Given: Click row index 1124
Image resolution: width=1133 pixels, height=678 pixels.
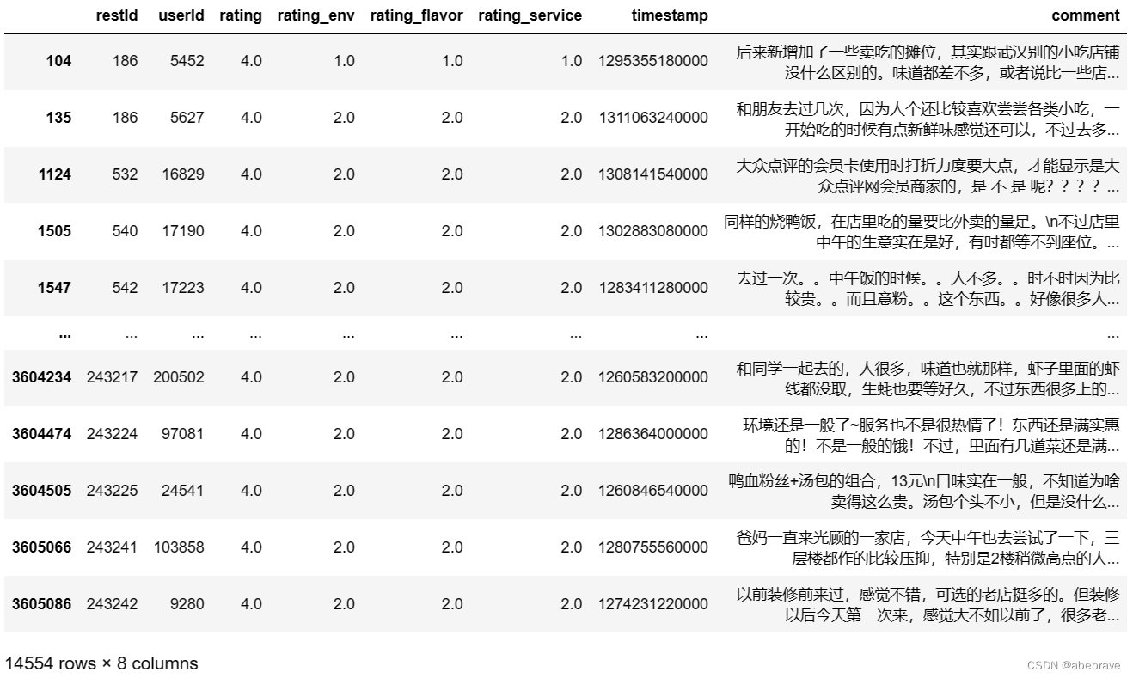Looking at the screenshot, I should (55, 174).
